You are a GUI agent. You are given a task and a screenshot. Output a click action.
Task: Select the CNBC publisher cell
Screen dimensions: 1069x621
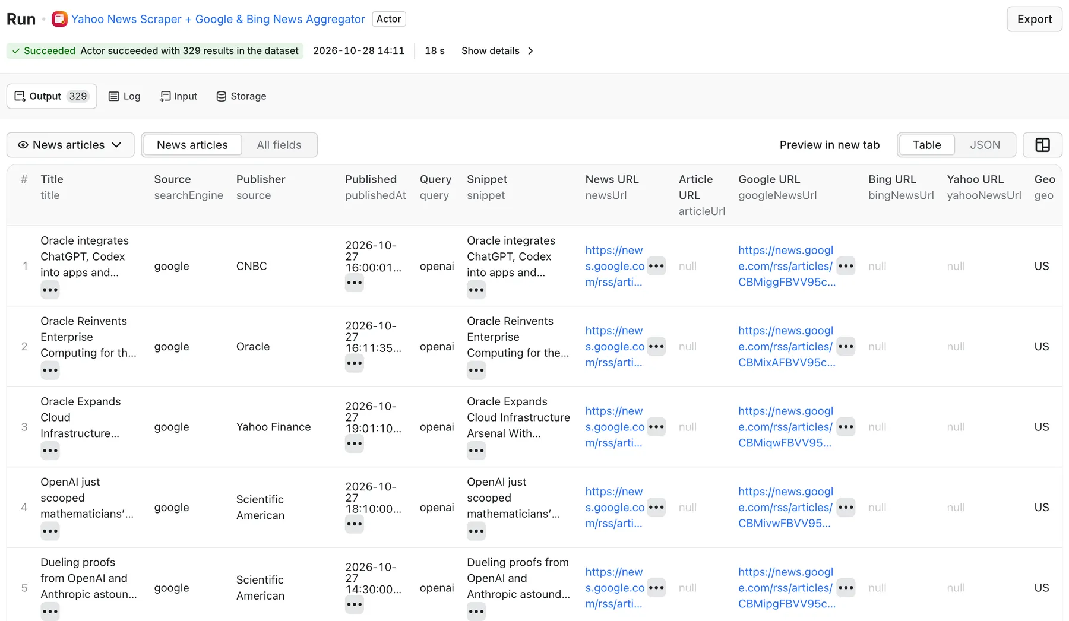point(252,266)
